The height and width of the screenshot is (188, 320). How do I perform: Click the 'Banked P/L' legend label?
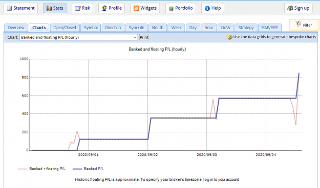pyautogui.click(x=94, y=169)
